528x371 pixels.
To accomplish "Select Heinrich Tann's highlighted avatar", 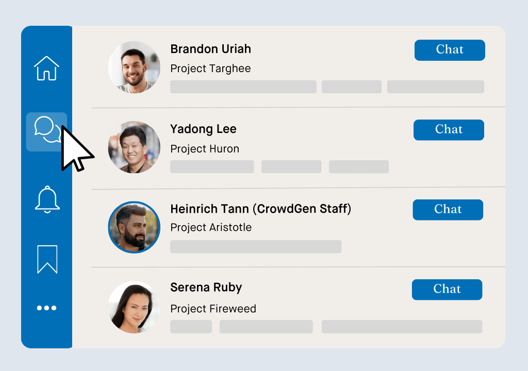I will tap(134, 227).
